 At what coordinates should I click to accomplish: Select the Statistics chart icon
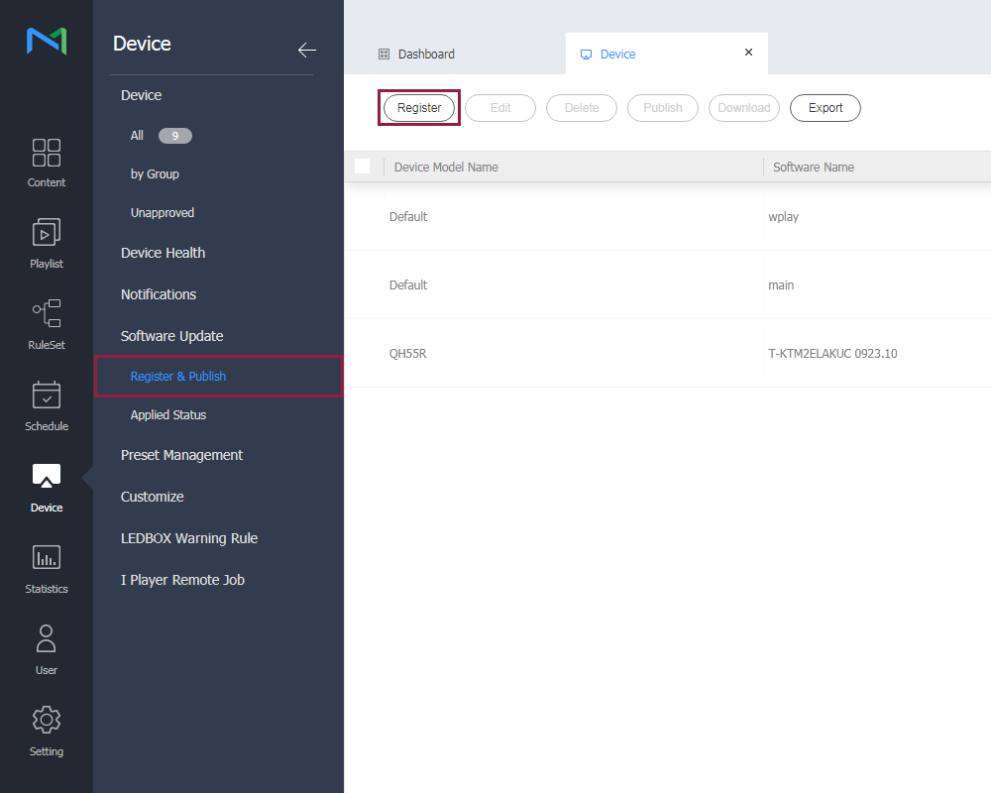point(47,558)
